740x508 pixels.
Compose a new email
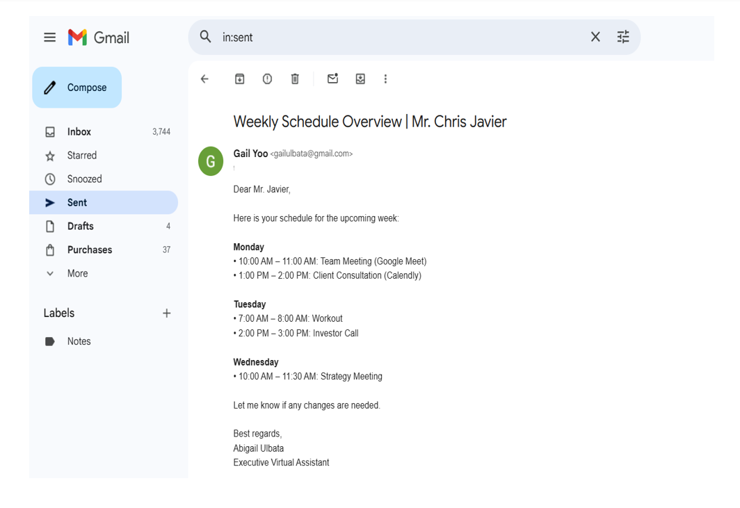(77, 88)
